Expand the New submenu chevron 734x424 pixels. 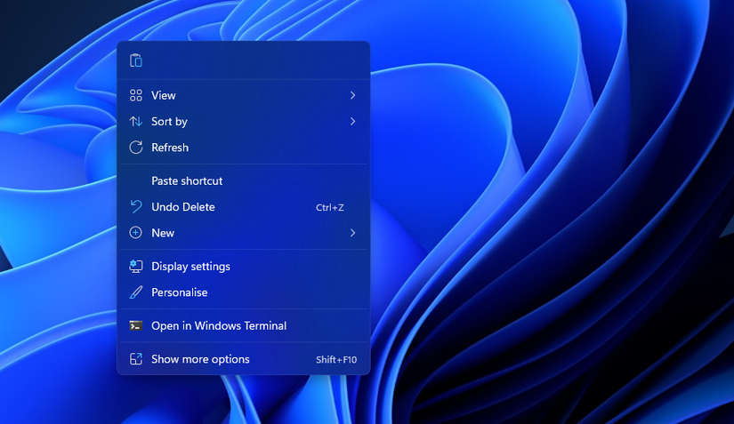352,233
